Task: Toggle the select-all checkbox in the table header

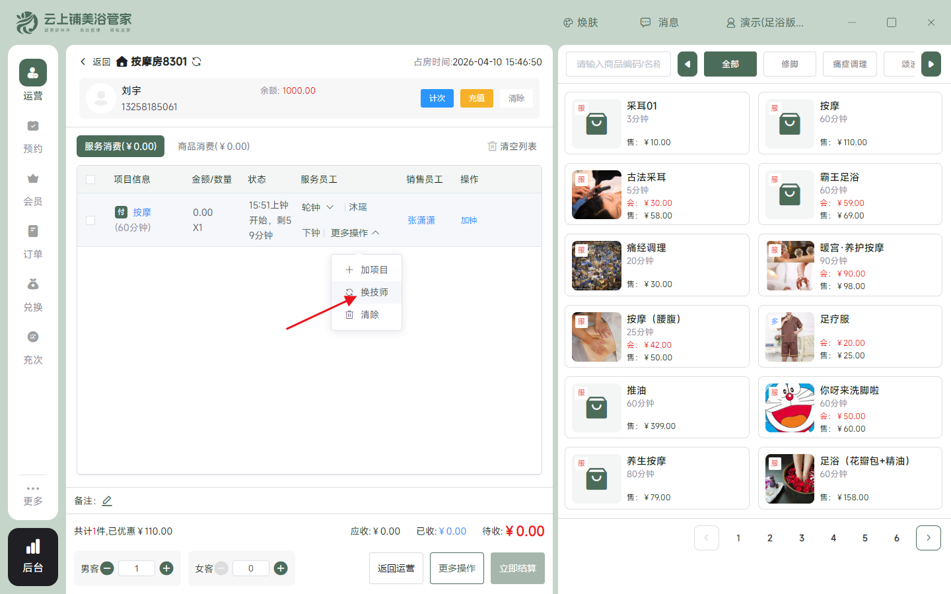Action: (x=90, y=179)
